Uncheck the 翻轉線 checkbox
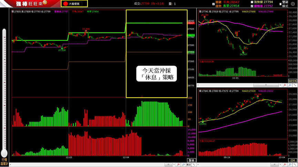Image resolution: width=298 pixels, height=167 pixels. tap(252, 6)
